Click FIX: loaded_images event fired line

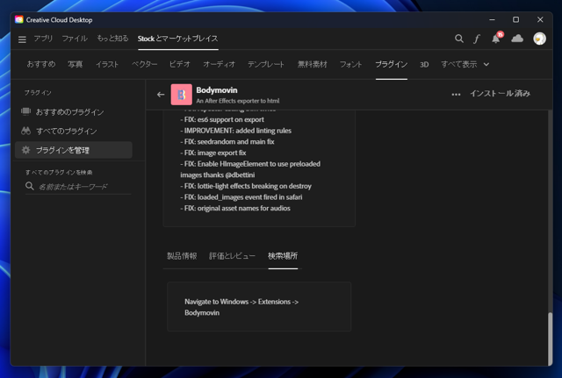241,197
